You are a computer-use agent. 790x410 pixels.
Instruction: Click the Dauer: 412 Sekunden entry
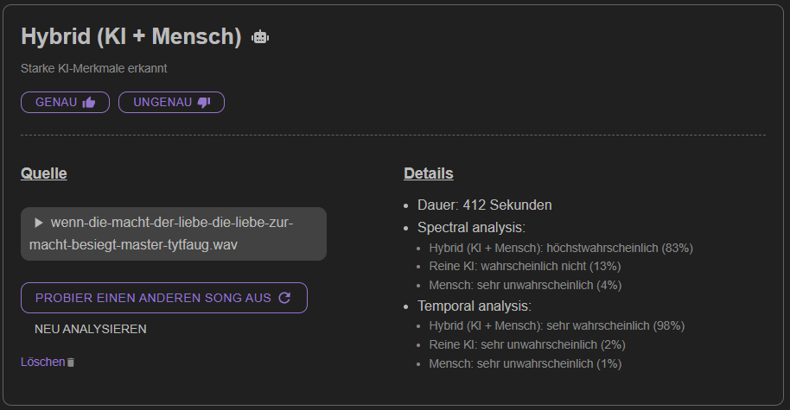point(485,205)
